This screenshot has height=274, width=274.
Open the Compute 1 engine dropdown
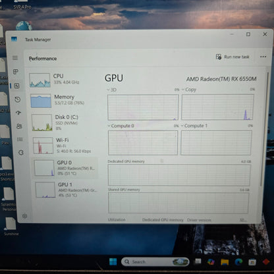click(x=194, y=126)
